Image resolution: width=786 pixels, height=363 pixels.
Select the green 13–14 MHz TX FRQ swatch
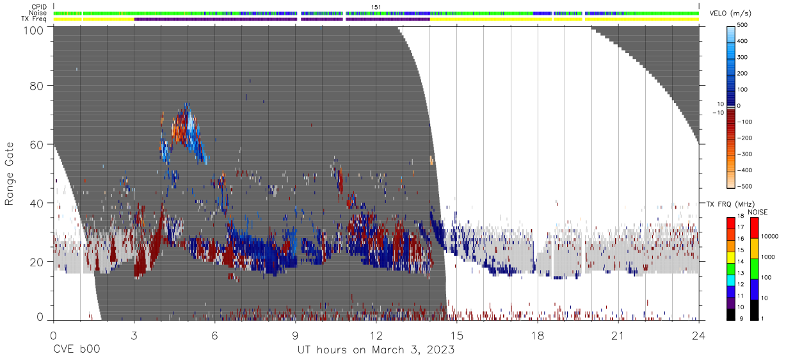pos(731,268)
